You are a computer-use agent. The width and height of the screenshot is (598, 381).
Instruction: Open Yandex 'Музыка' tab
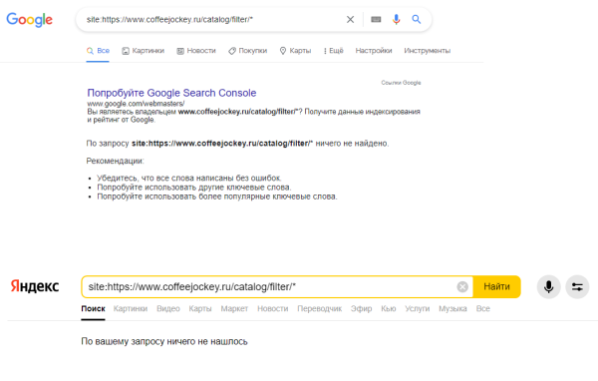pos(452,309)
